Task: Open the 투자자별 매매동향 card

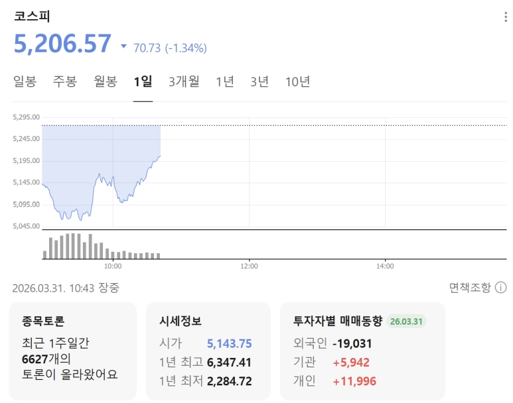Action: [362, 351]
